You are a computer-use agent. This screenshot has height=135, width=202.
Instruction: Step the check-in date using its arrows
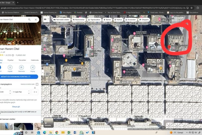[x=10, y=92]
